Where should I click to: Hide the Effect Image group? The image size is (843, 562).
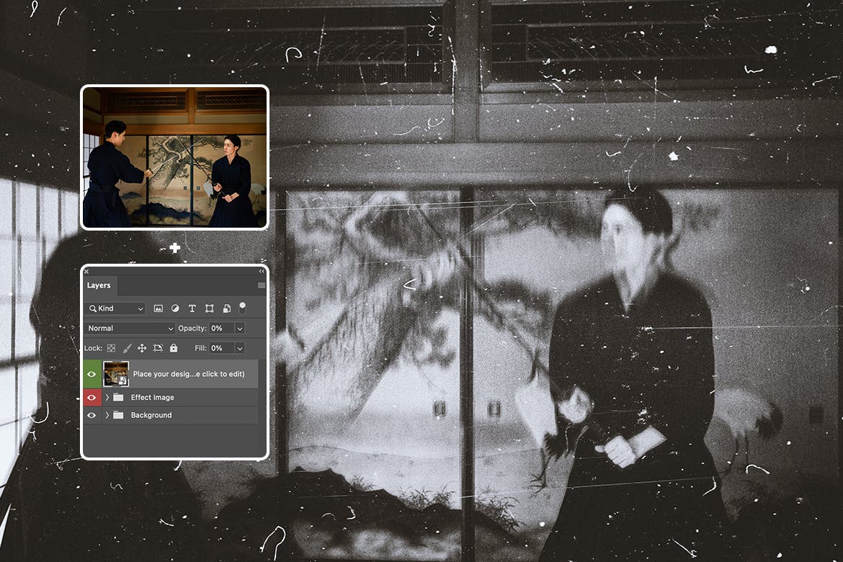pos(92,397)
